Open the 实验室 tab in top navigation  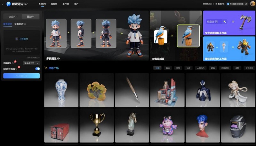click(54, 4)
